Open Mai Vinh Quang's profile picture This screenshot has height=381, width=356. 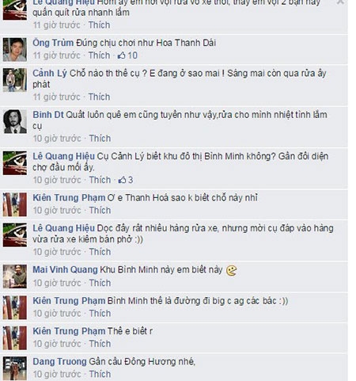click(x=15, y=276)
